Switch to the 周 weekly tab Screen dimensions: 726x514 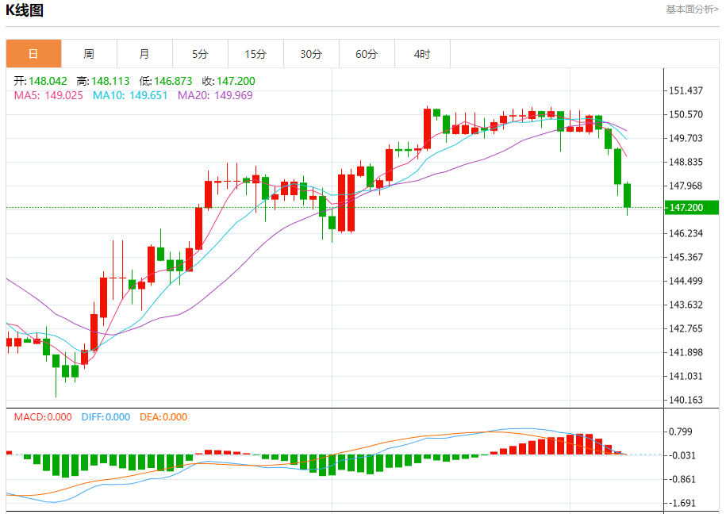[89, 54]
